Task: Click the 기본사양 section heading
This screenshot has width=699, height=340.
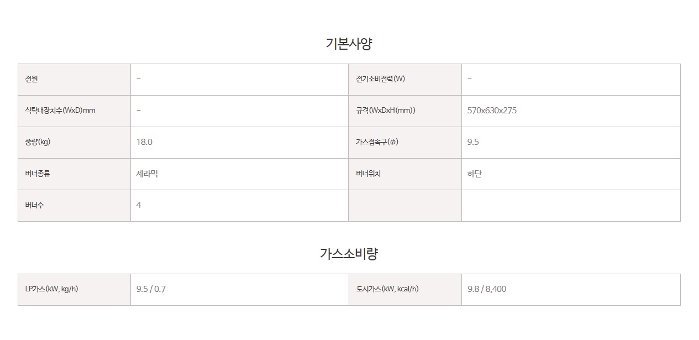Action: [x=349, y=44]
